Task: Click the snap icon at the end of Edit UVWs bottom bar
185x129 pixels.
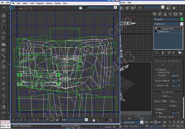Action: (x=110, y=120)
